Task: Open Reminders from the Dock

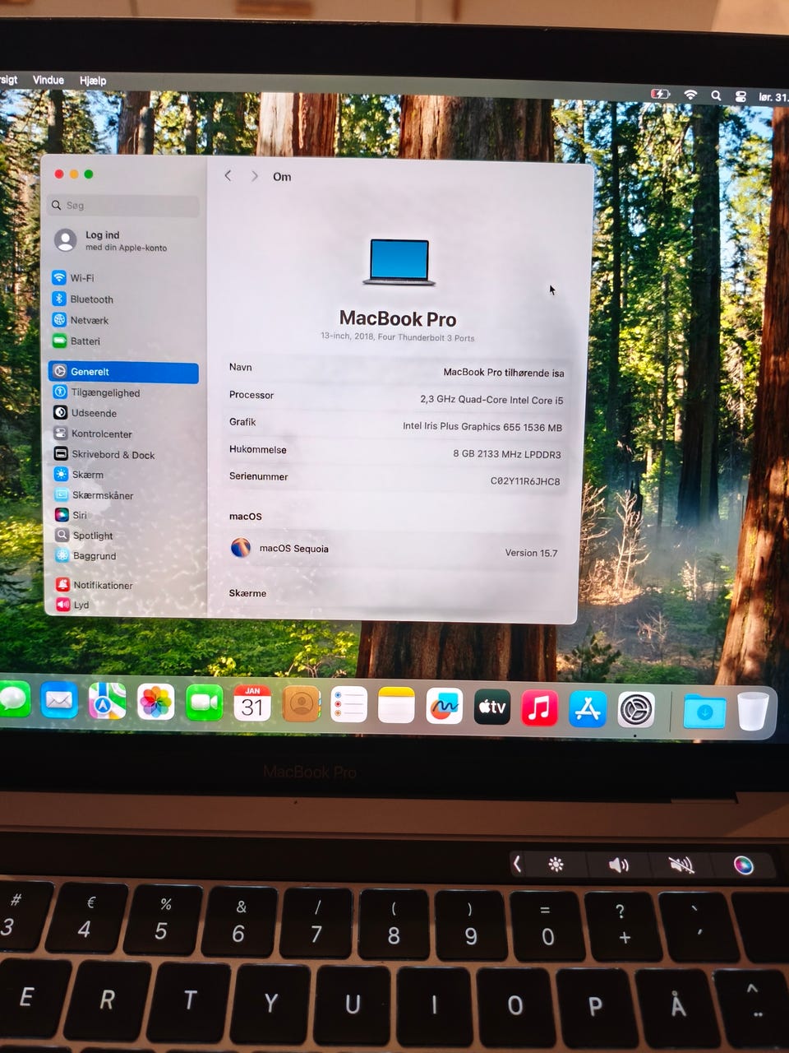Action: pos(348,705)
